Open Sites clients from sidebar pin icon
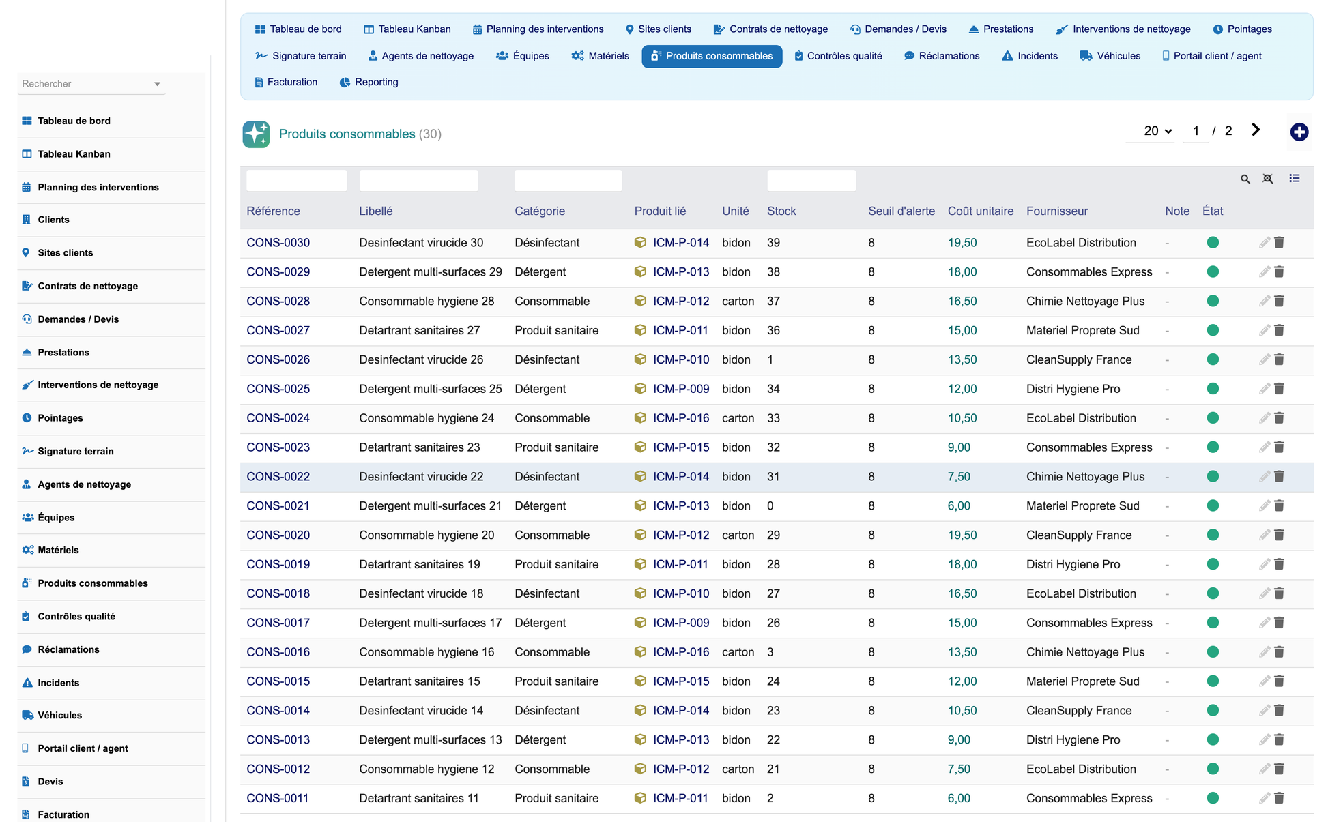The width and height of the screenshot is (1328, 822). [26, 252]
